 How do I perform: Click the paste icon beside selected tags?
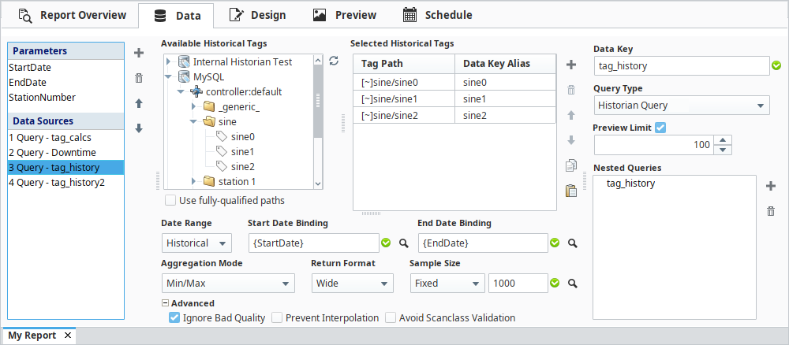point(571,190)
